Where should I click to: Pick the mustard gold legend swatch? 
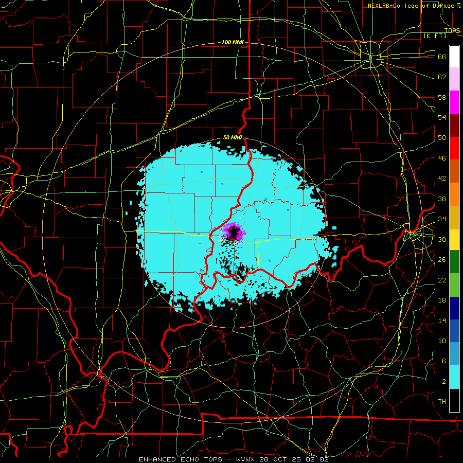[454, 218]
